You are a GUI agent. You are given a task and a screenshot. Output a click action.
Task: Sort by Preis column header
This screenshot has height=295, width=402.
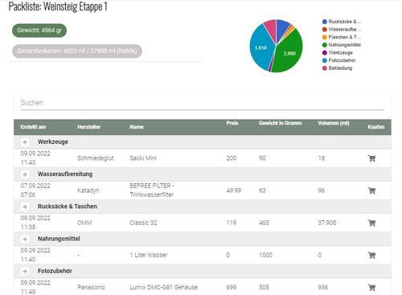[x=232, y=123]
